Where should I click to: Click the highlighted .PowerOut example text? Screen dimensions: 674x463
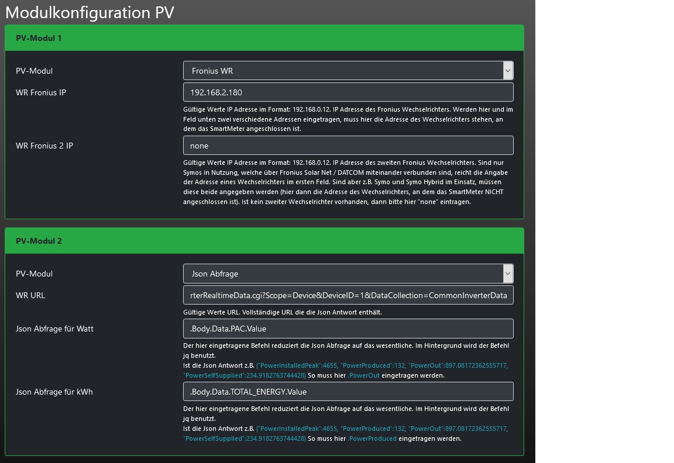point(364,375)
